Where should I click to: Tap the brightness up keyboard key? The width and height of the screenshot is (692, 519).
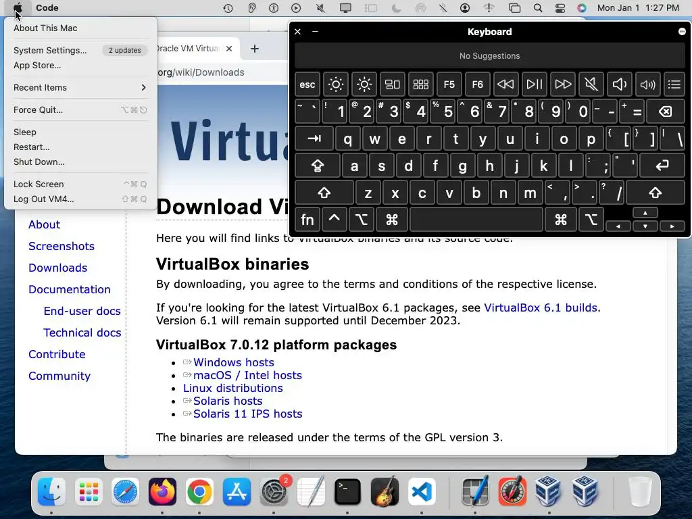364,84
